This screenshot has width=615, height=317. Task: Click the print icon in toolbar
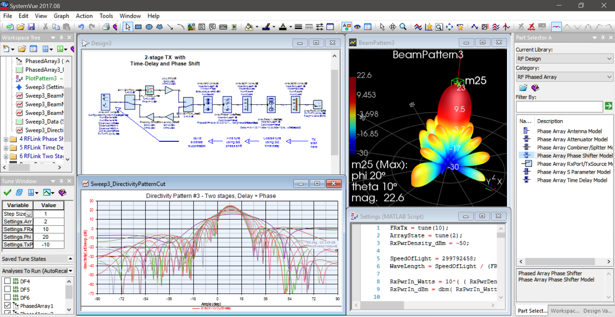[x=106, y=27]
